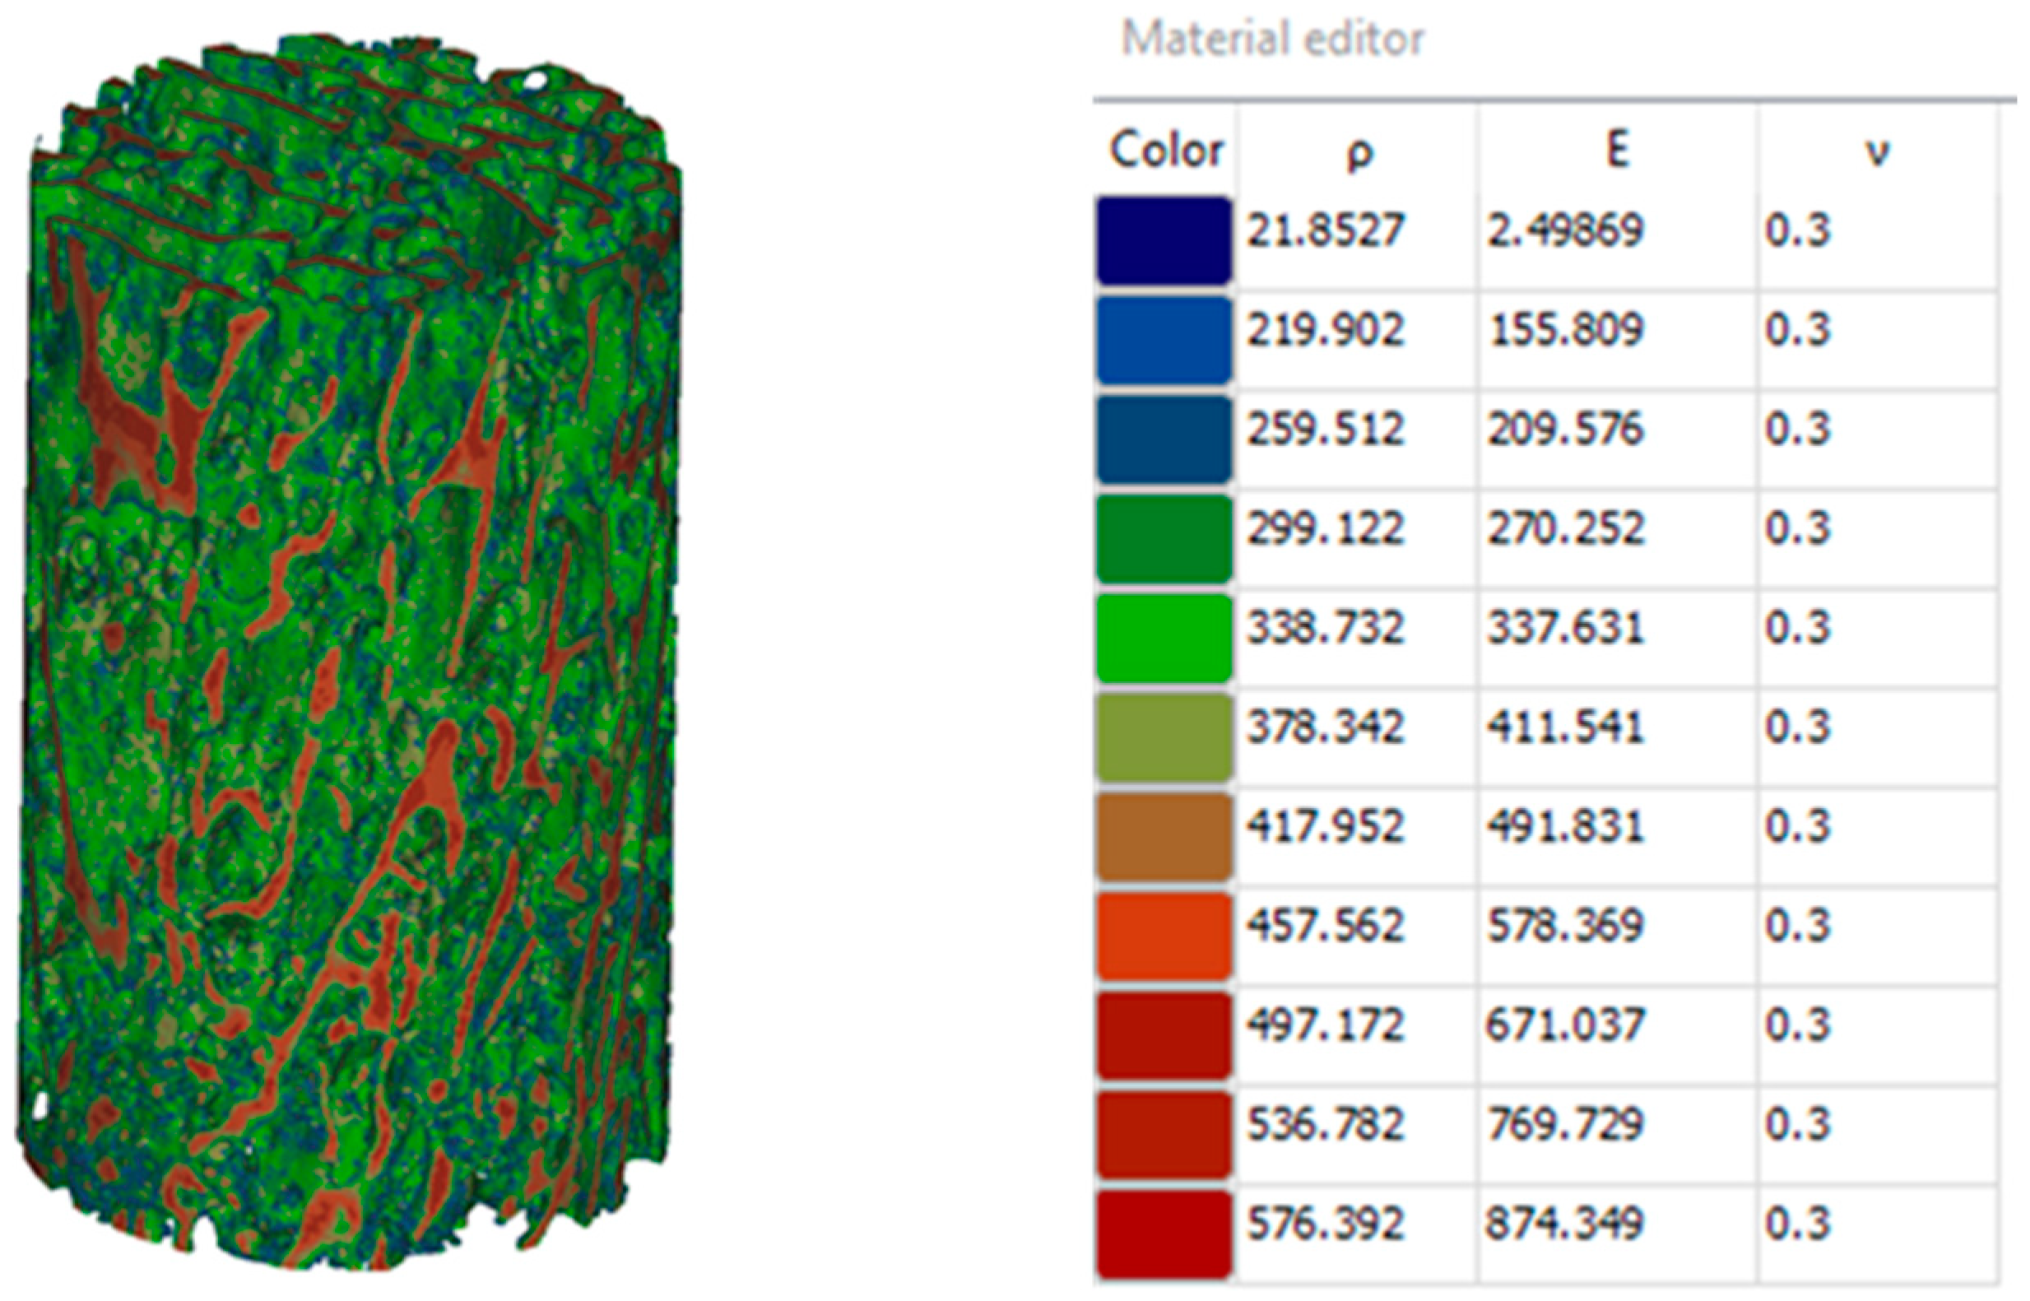
Task: Edit the density value 21.8527
Action: [1326, 230]
